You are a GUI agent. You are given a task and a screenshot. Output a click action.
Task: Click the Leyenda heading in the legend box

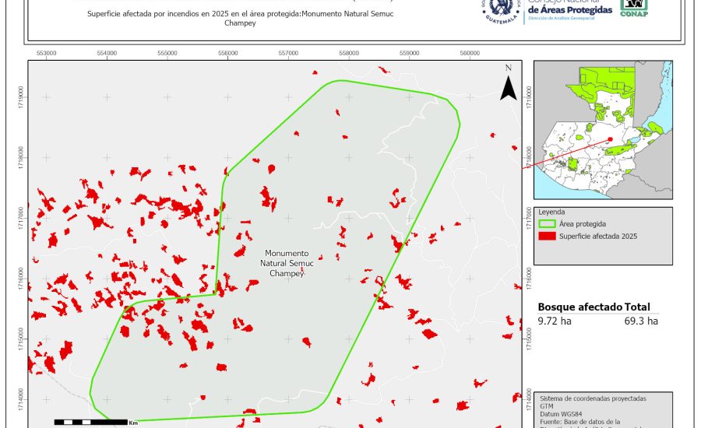(x=551, y=212)
